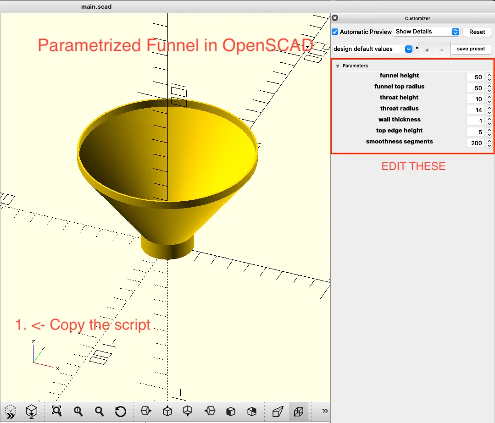Image resolution: width=495 pixels, height=423 pixels.
Task: Decrement throat radius with down arrow
Action: click(x=489, y=113)
